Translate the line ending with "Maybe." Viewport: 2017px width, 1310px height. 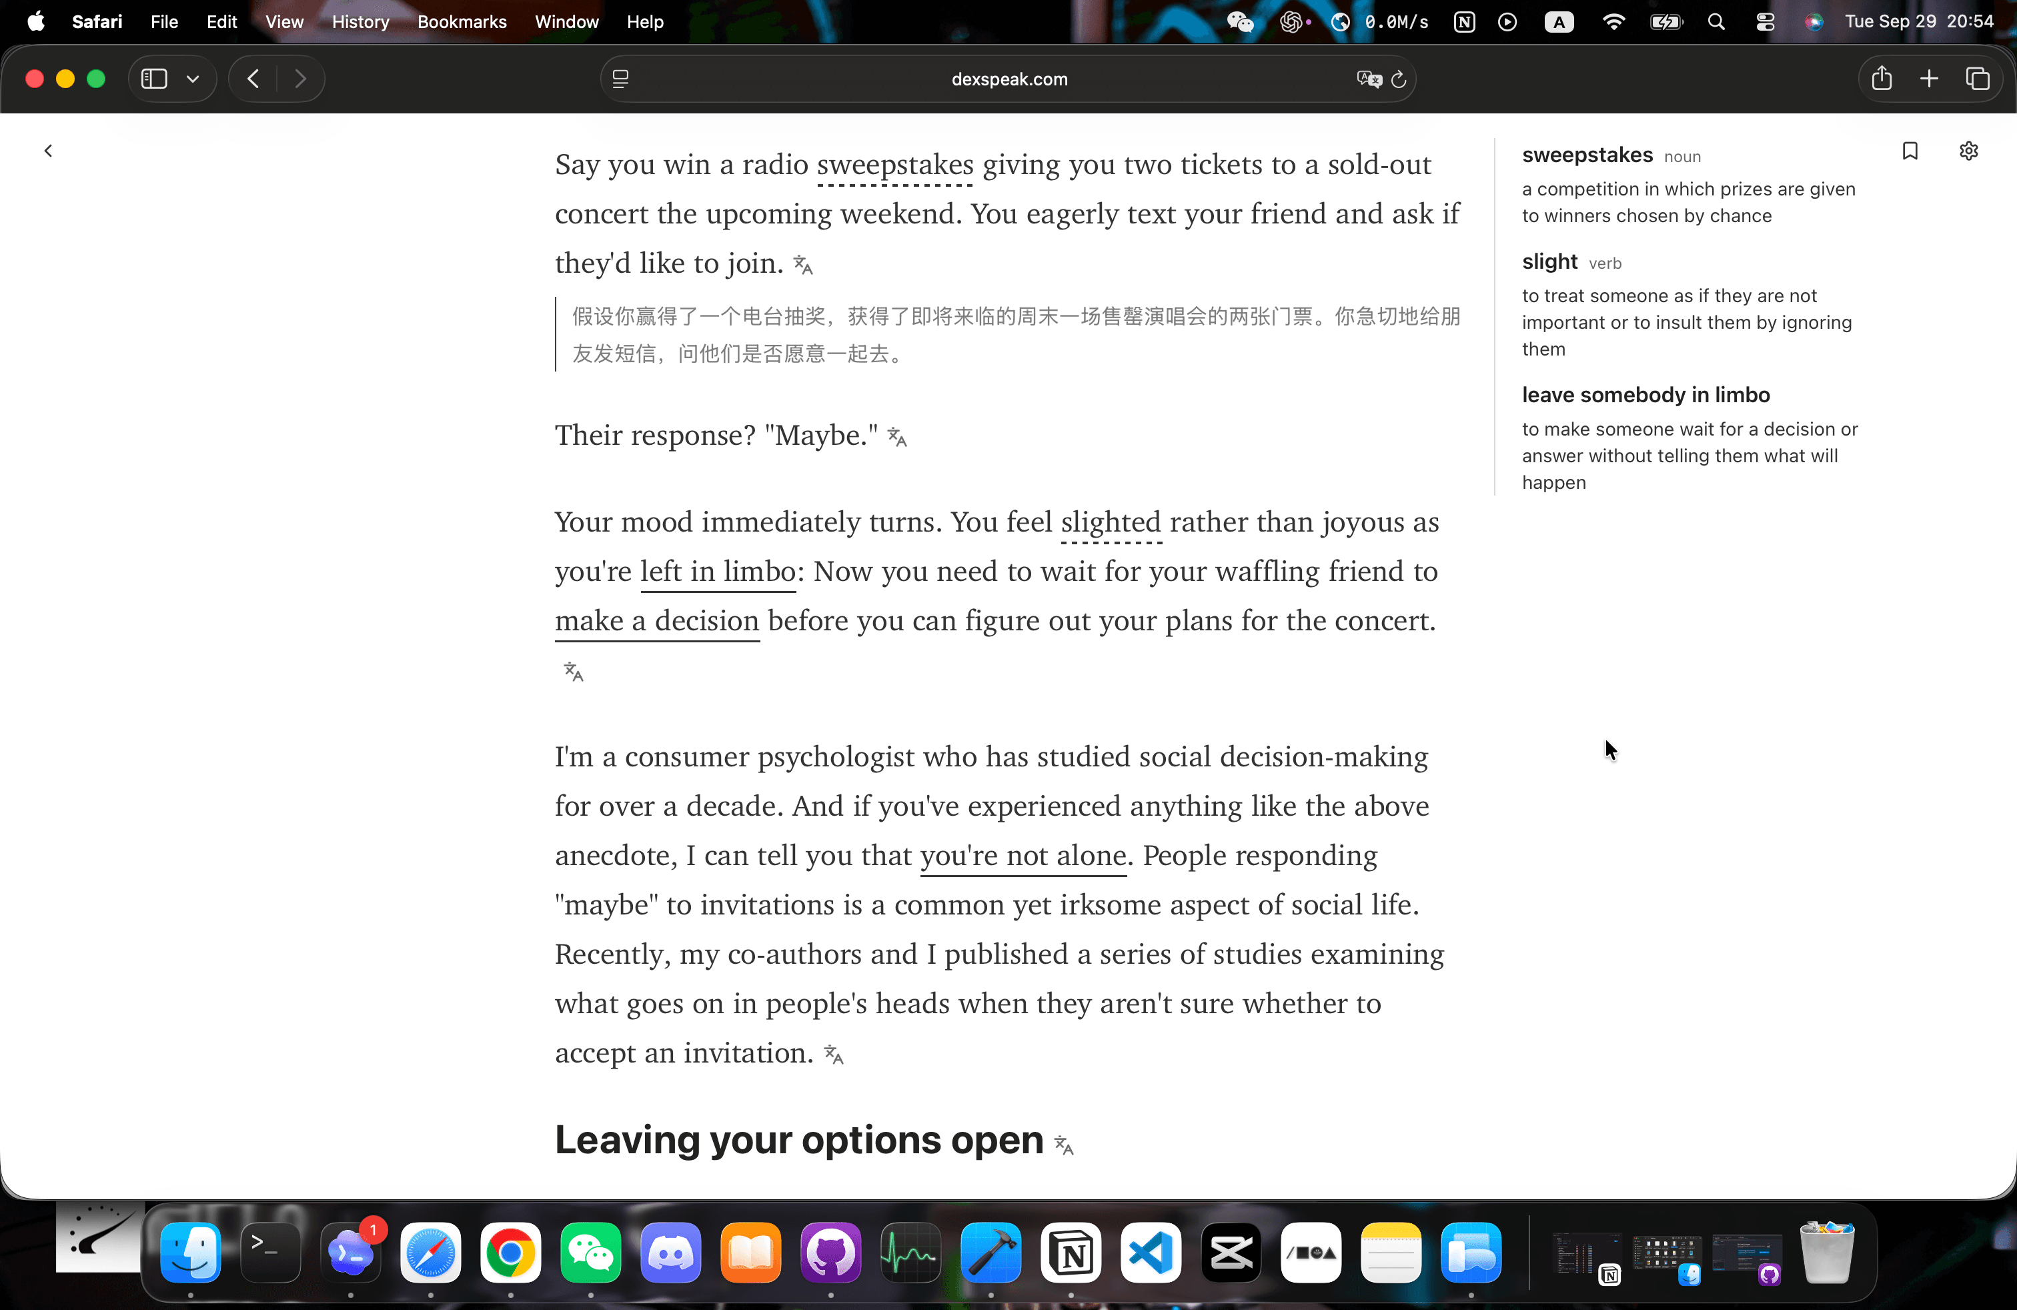tap(898, 438)
